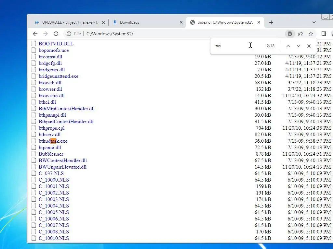Open C_10001.NLS link
The width and height of the screenshot is (333, 249).
coord(54,186)
